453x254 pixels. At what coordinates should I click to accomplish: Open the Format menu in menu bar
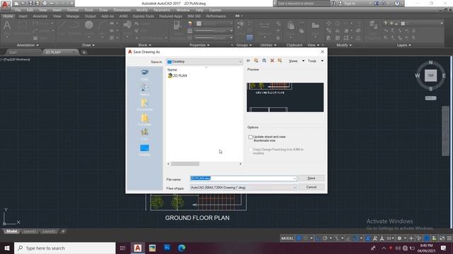point(72,10)
